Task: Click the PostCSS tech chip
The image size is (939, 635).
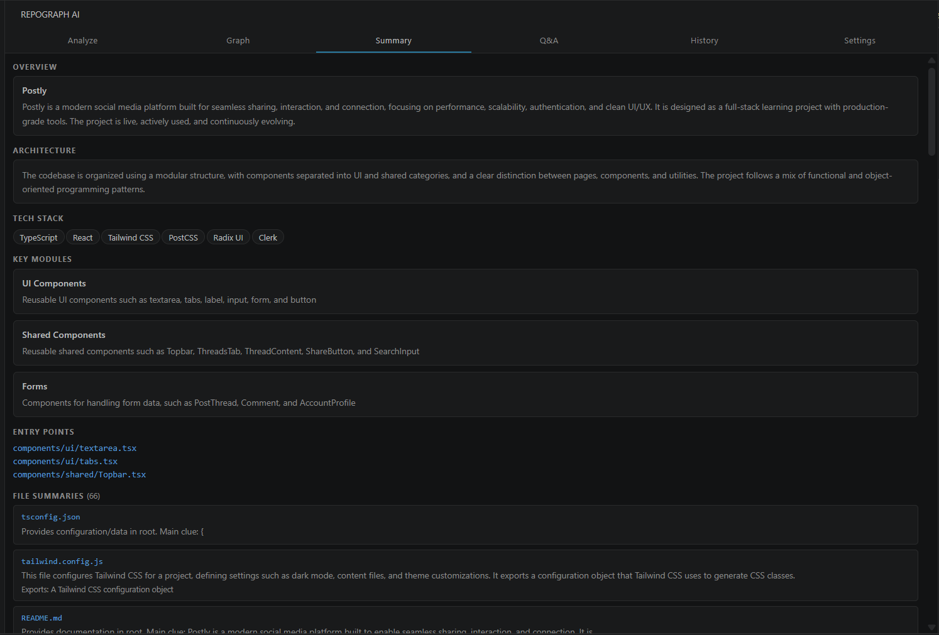Action: pos(183,237)
